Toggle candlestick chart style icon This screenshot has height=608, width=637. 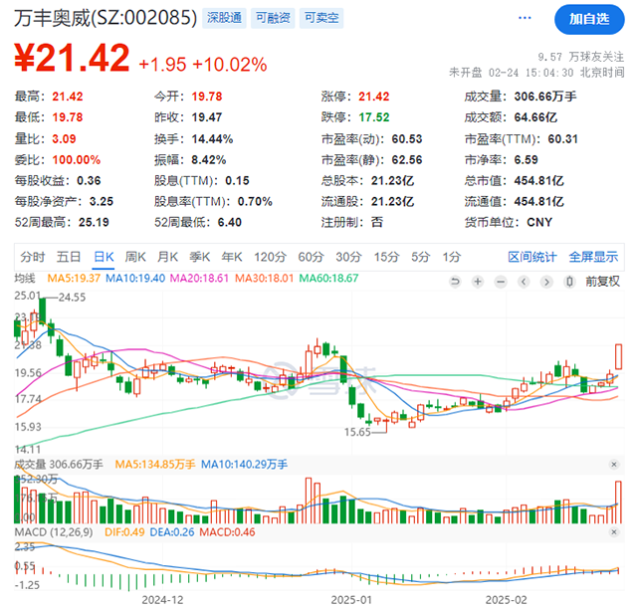pos(569,282)
